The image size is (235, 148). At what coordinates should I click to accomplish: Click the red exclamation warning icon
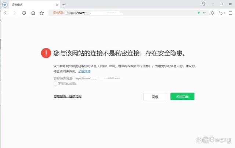click(46, 53)
